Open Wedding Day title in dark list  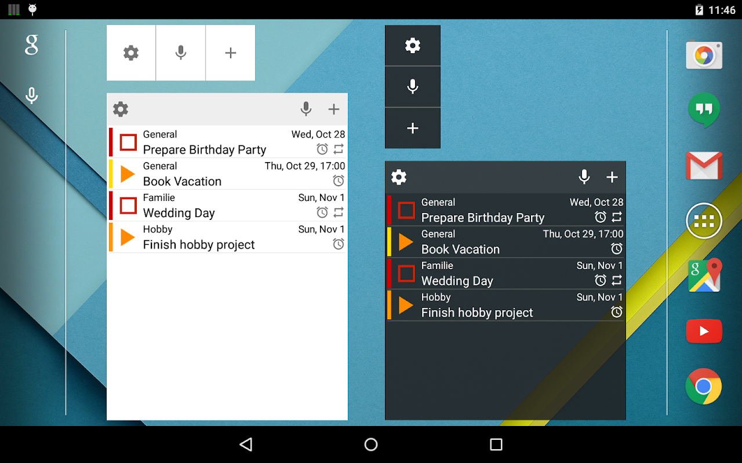click(457, 281)
